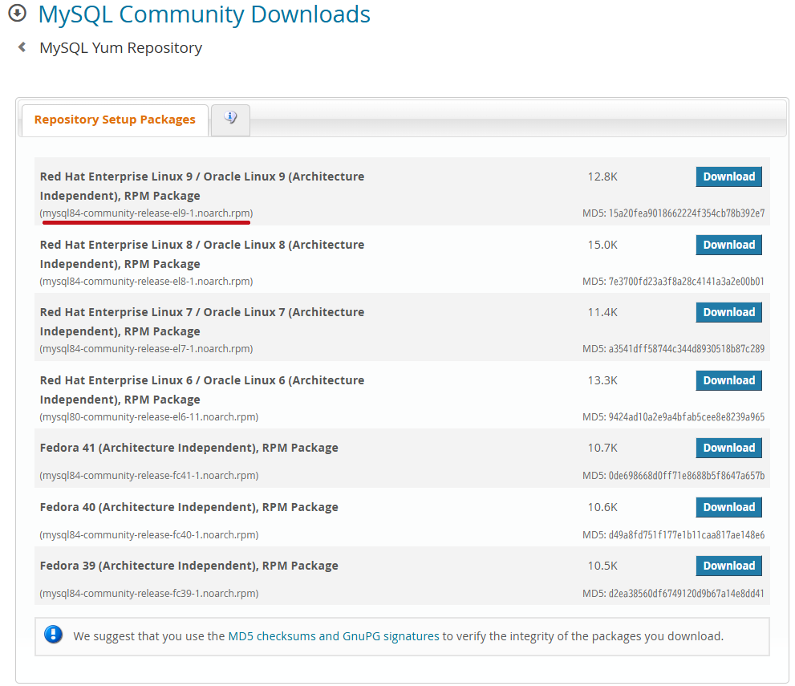The image size is (795, 686).
Task: Click filename mysql84-community-release-fc39-1.noarch.rpm
Action: tap(149, 594)
